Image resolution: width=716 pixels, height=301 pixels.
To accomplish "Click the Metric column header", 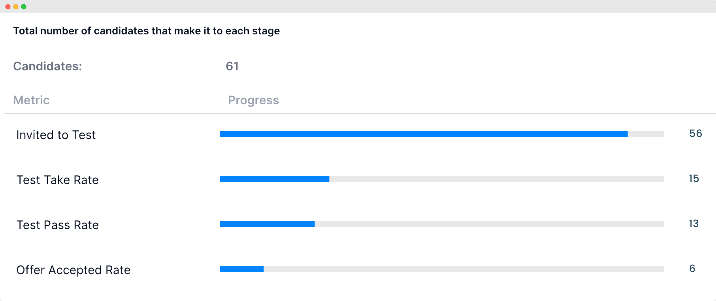I will [x=31, y=100].
